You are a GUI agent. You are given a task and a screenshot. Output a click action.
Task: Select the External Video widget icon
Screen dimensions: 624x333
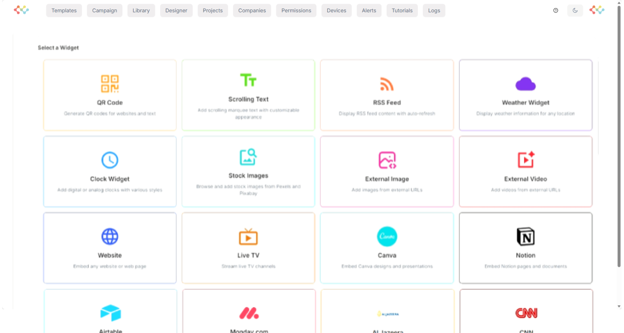(x=525, y=160)
